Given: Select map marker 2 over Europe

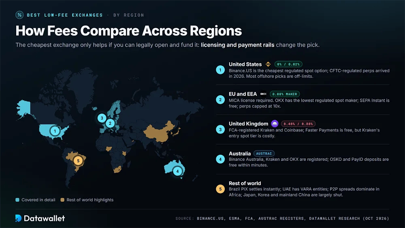Looking at the screenshot, I should pyautogui.click(x=110, y=123).
